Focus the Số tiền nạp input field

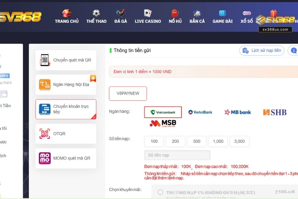(177, 155)
